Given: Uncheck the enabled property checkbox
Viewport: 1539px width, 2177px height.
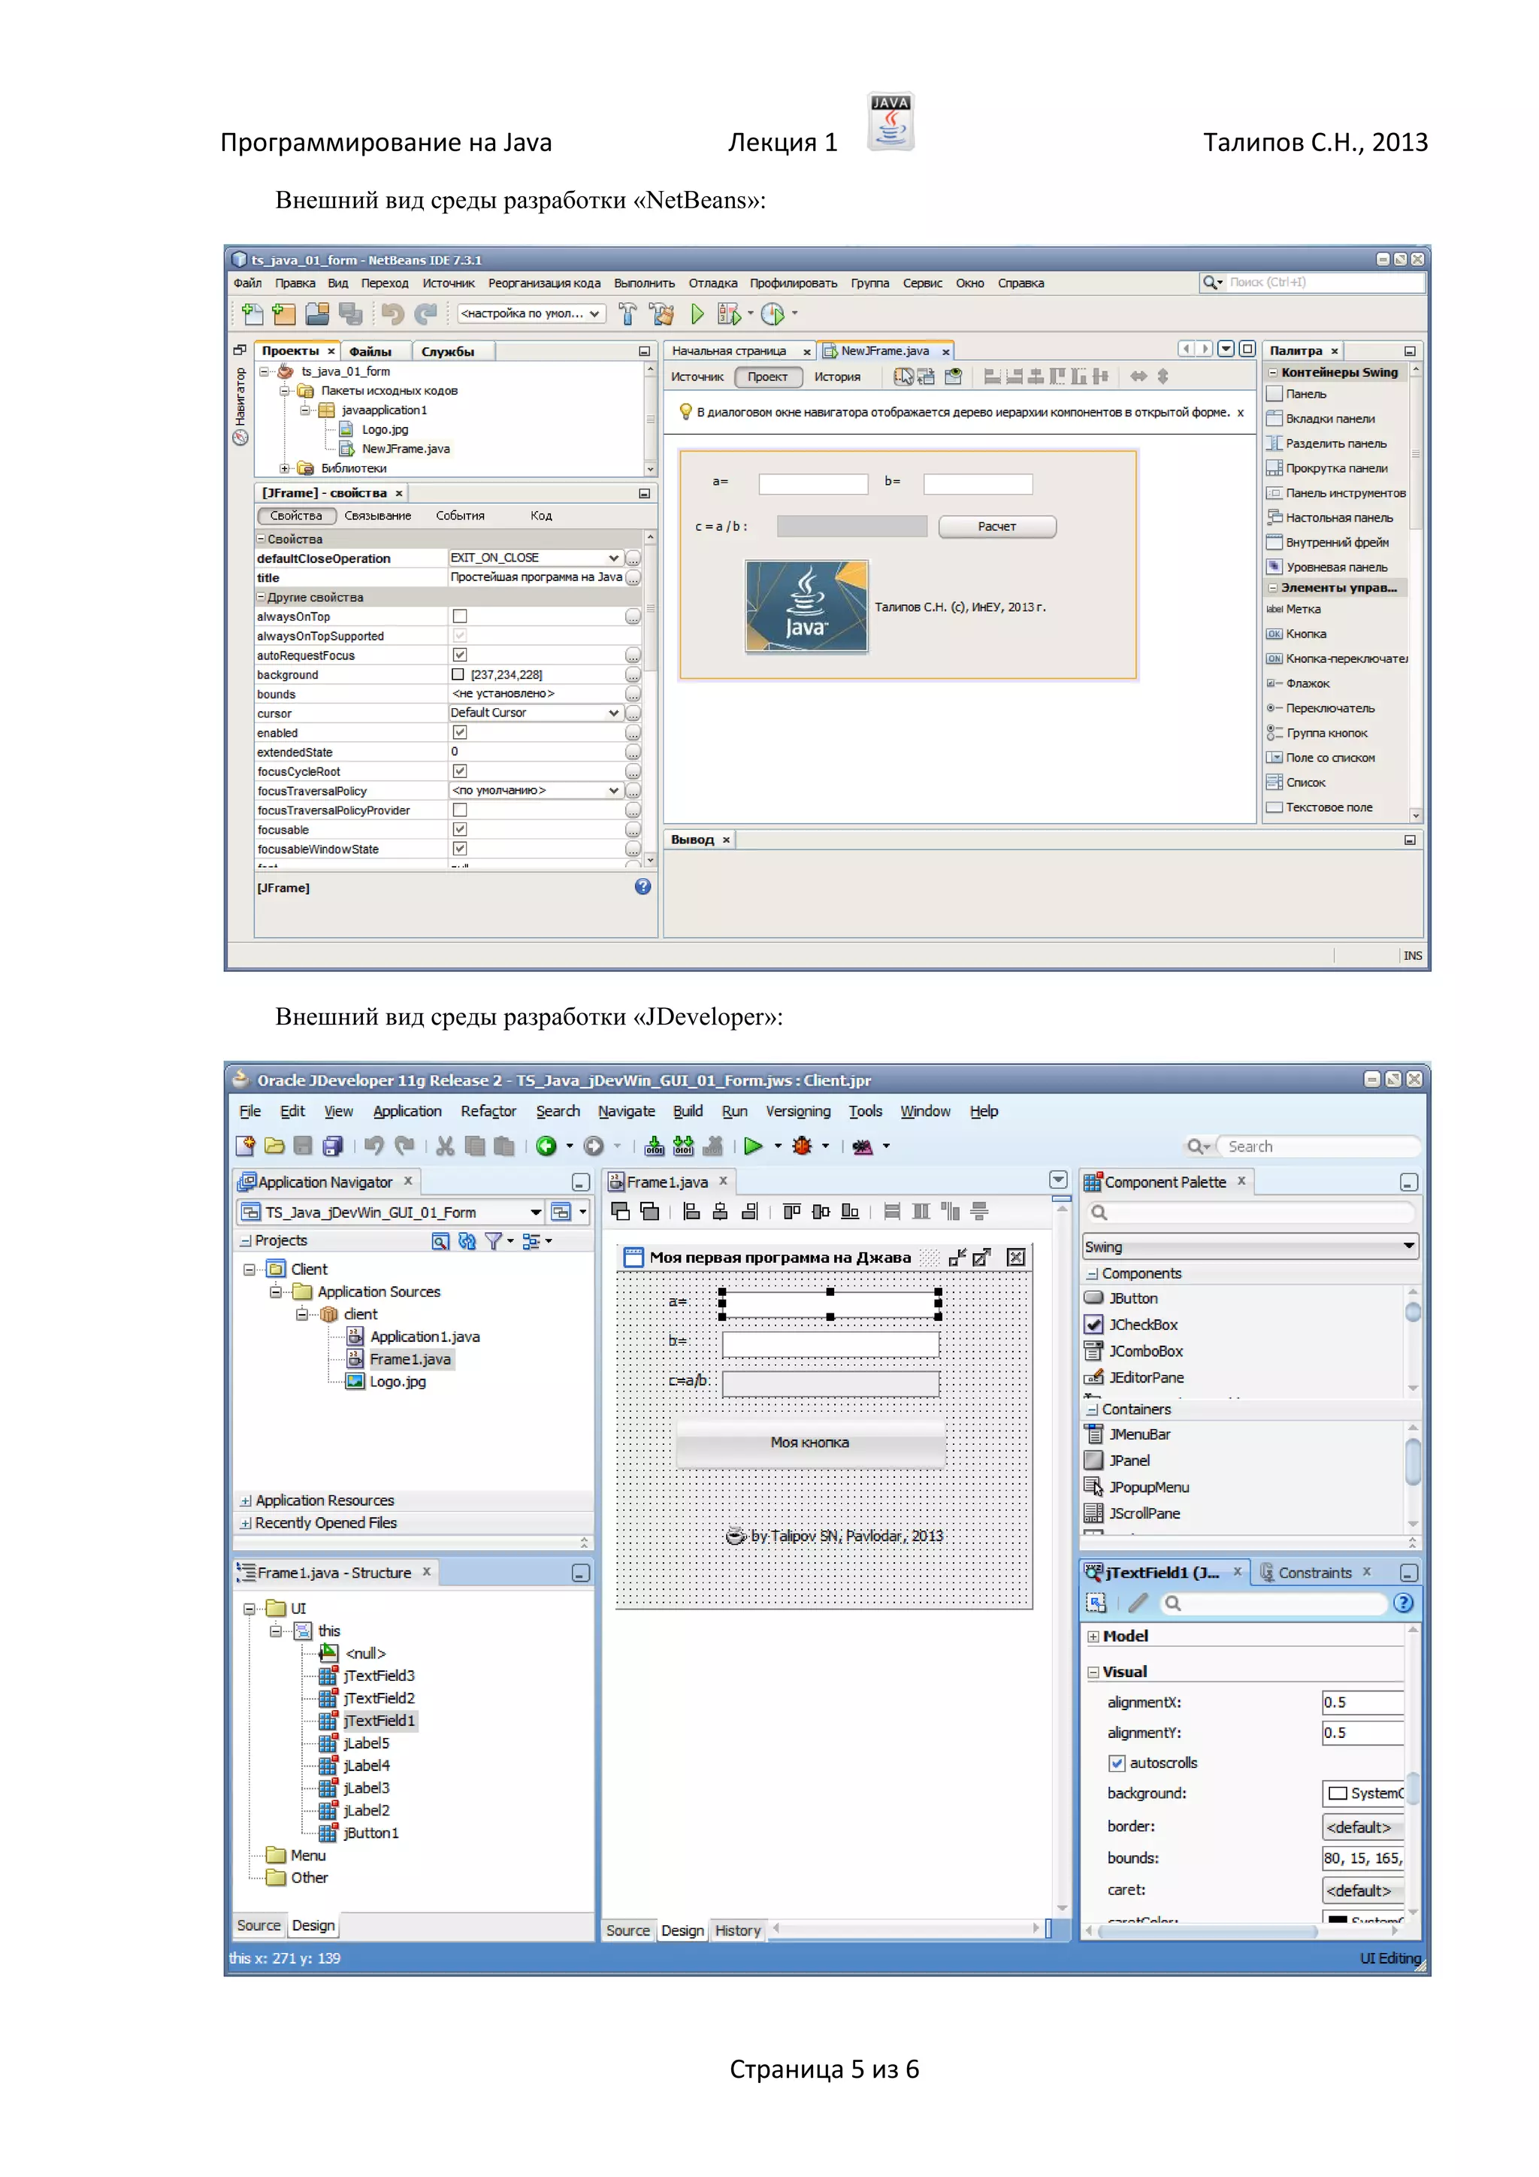Looking at the screenshot, I should point(460,732).
